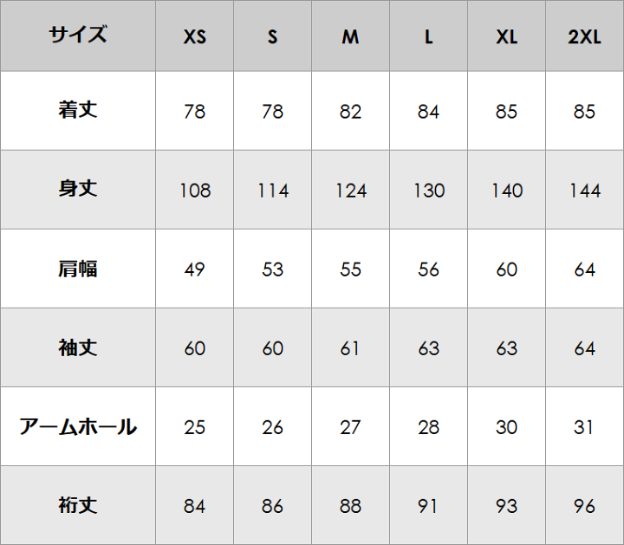Viewport: 624px width, 545px height.
Task: Click the 身丈 value 124 for size M
Action: [350, 191]
